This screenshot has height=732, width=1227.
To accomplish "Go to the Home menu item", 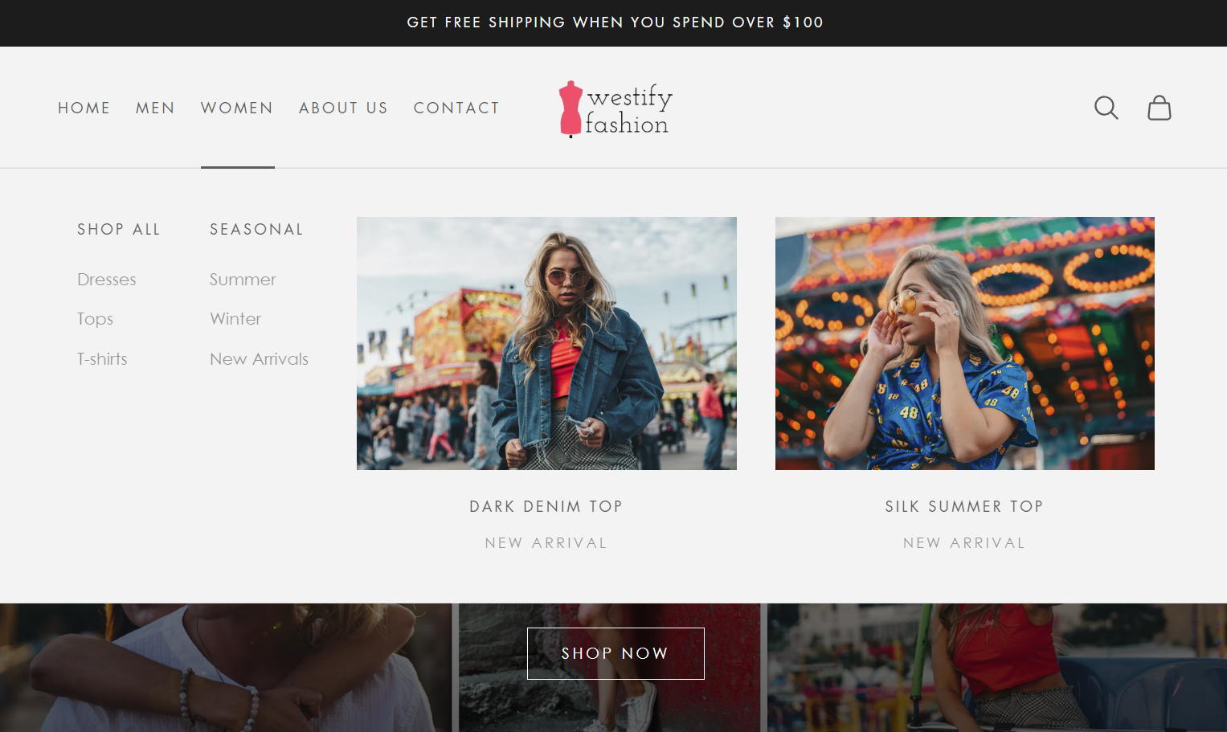I will [x=84, y=108].
